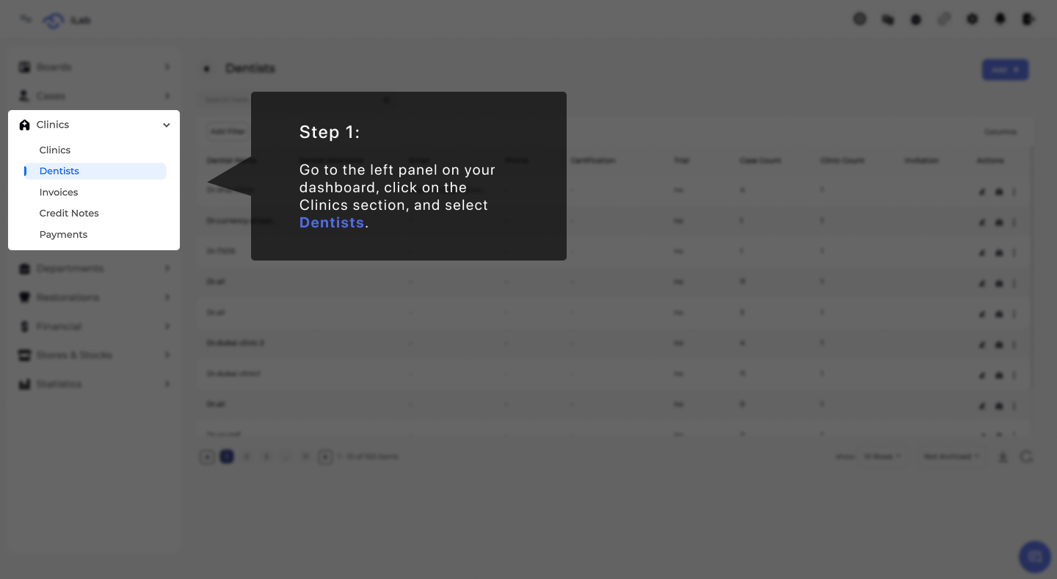Open the floating chat widget button
Viewport: 1057px width, 579px height.
(x=1035, y=557)
